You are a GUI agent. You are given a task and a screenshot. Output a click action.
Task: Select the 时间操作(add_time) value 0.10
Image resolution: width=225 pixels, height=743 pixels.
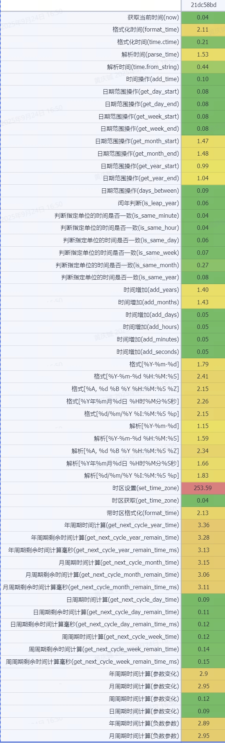(203, 79)
